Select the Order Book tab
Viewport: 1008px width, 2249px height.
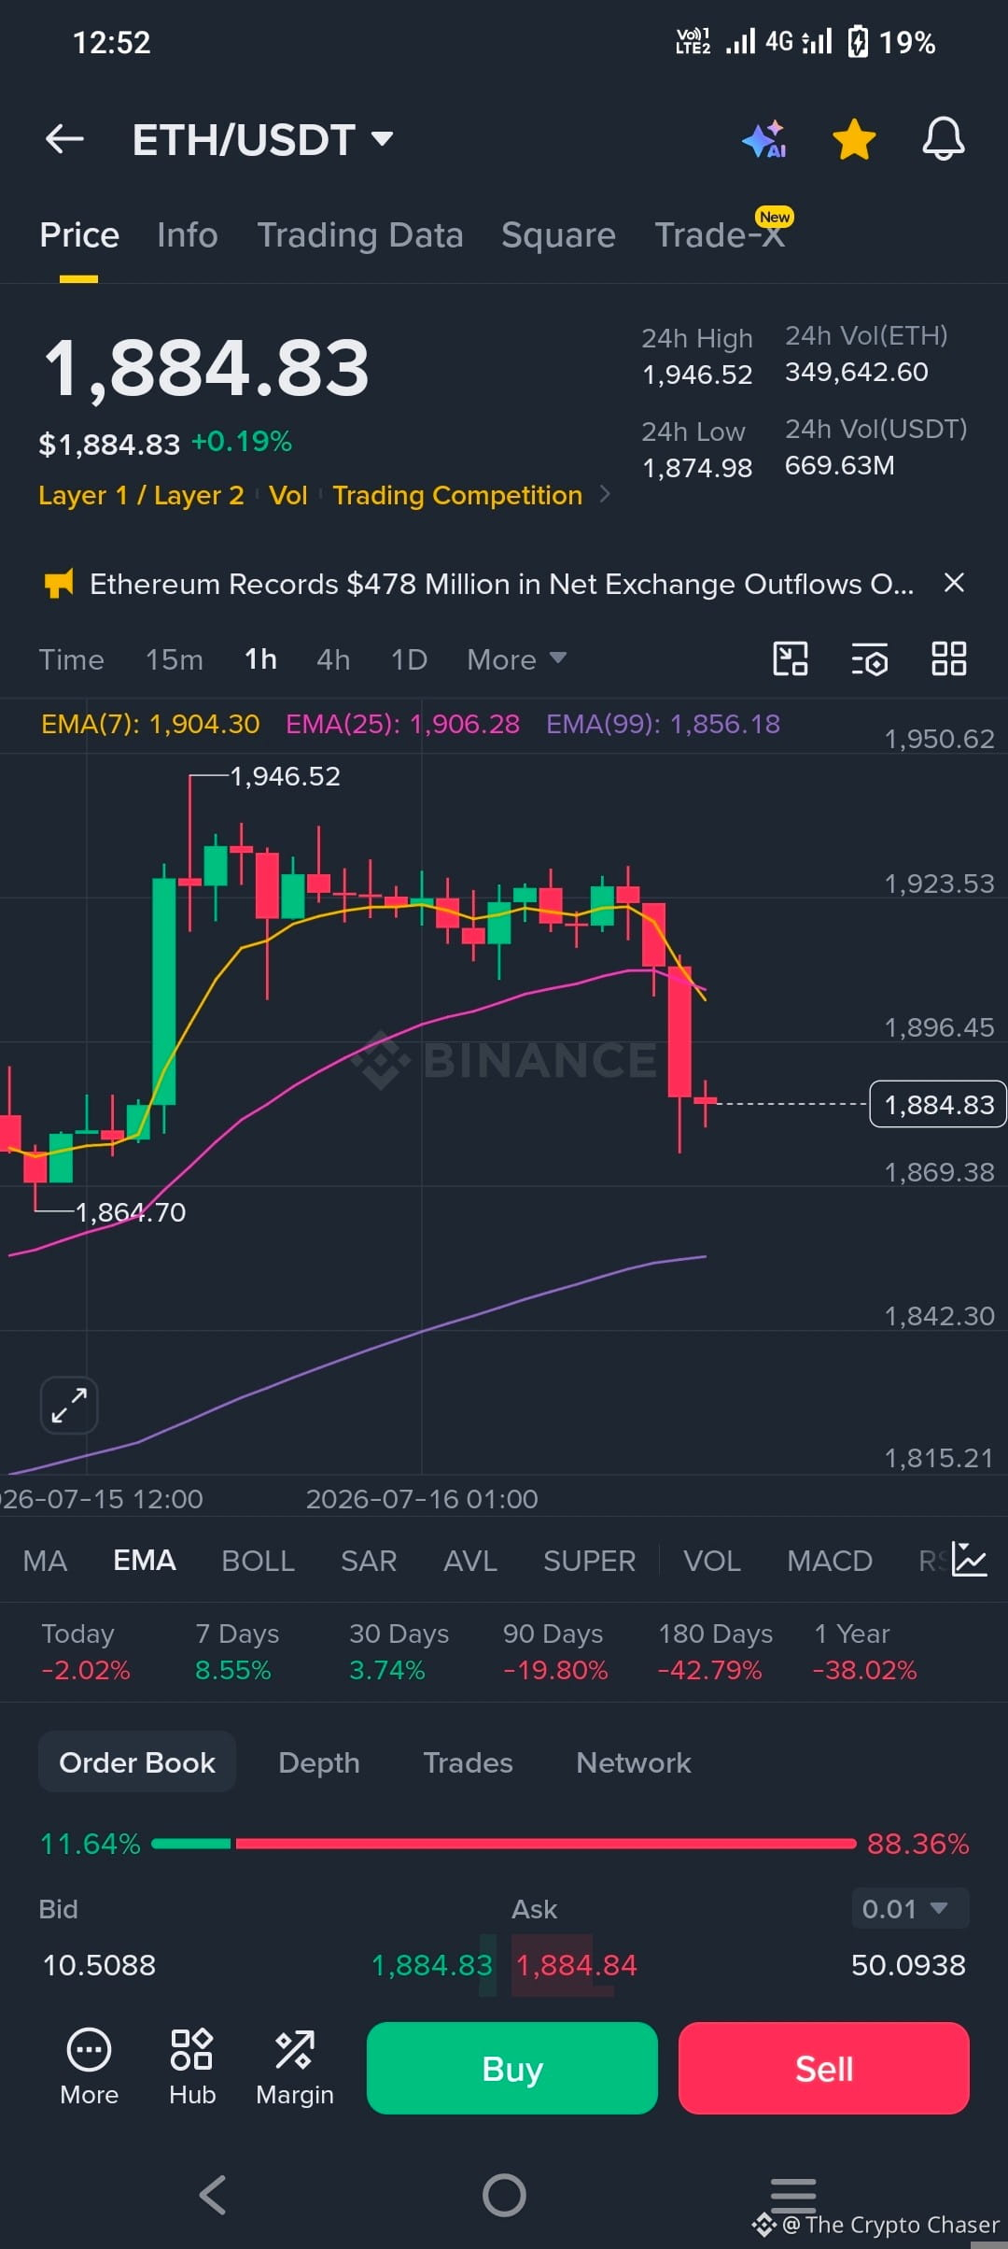[x=137, y=1762]
